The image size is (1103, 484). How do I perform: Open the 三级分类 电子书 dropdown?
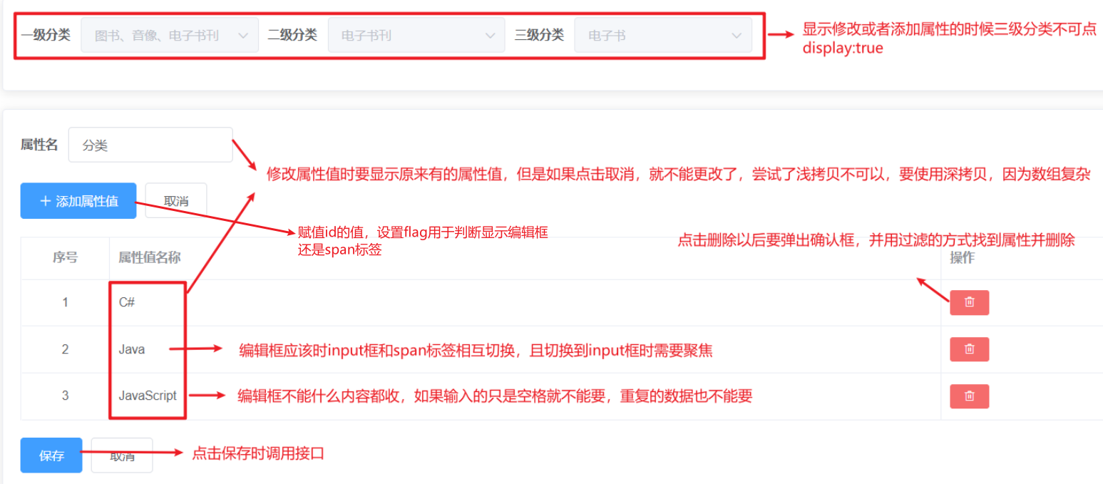click(663, 35)
